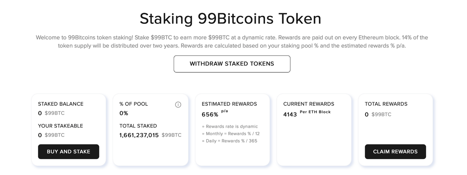Click the Rewards rate is dynamic note

232,127
